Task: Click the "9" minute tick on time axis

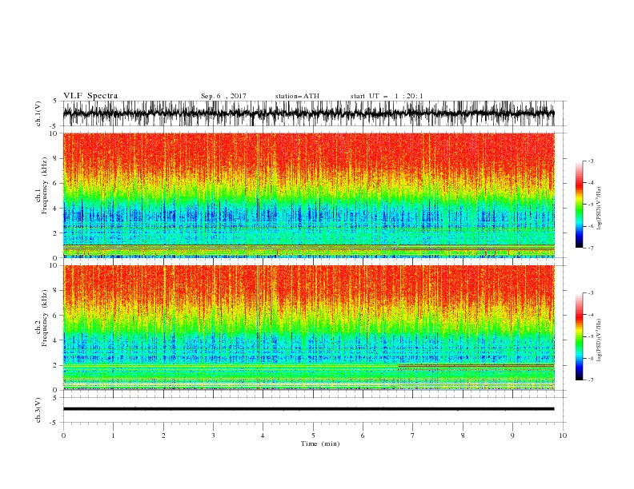Action: click(512, 435)
